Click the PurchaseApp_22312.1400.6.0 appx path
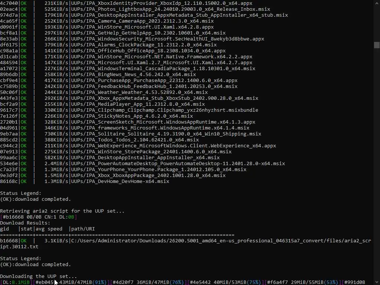The width and height of the screenshot is (380, 285). click(154, 81)
